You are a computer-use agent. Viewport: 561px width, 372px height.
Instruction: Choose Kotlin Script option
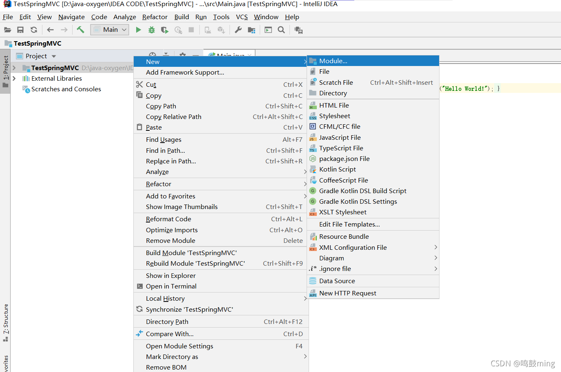click(x=373, y=169)
